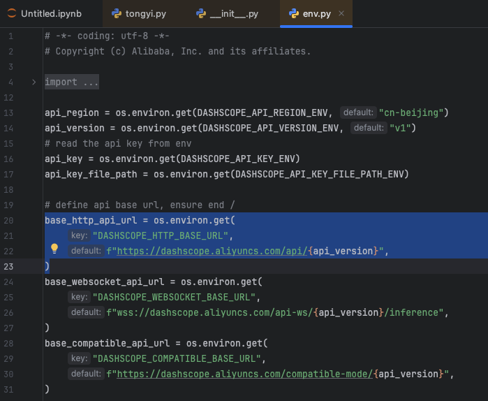Click line number 23 in gutter
Viewport: 488px width, 401px height.
point(8,266)
